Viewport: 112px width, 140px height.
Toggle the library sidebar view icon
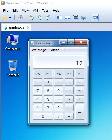[59, 18]
